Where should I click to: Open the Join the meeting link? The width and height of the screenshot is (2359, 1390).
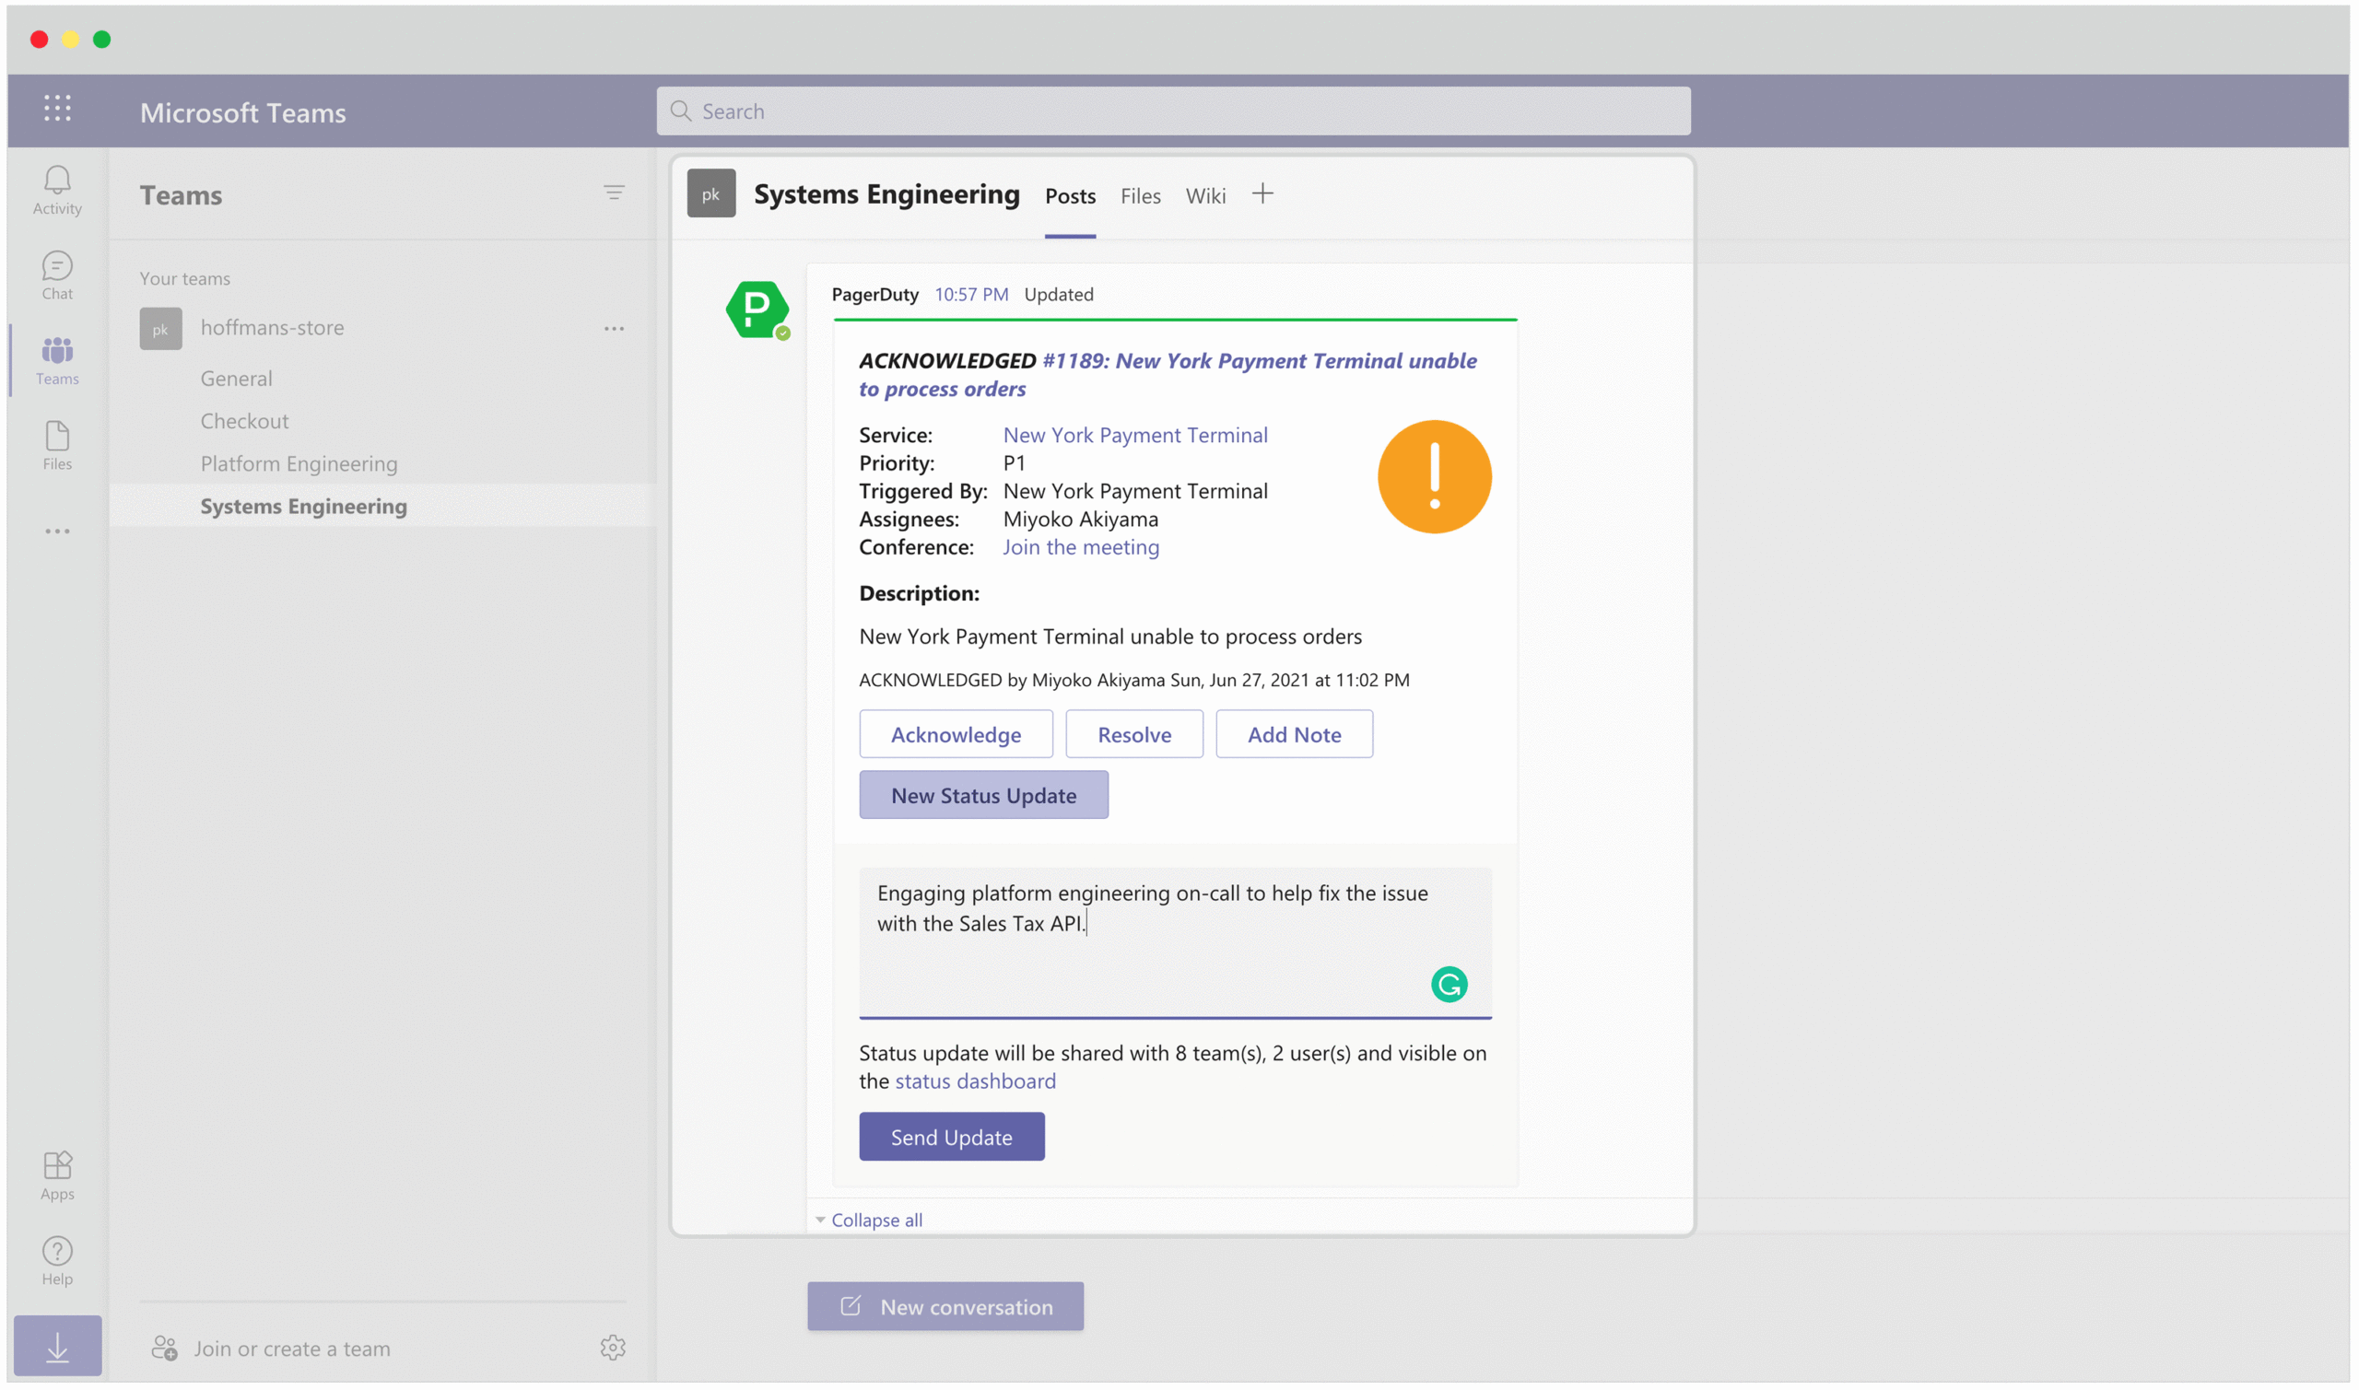(x=1080, y=547)
